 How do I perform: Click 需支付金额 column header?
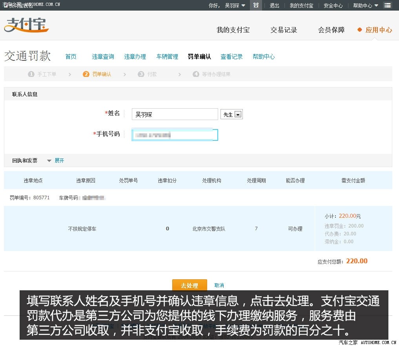click(x=353, y=180)
